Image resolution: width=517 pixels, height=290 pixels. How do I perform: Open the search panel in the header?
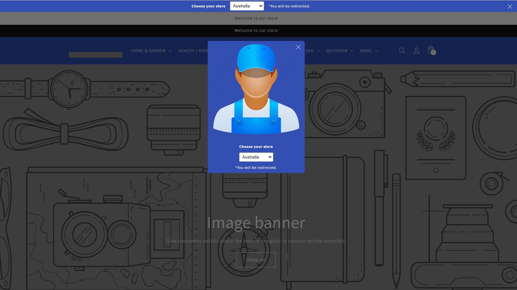[402, 51]
